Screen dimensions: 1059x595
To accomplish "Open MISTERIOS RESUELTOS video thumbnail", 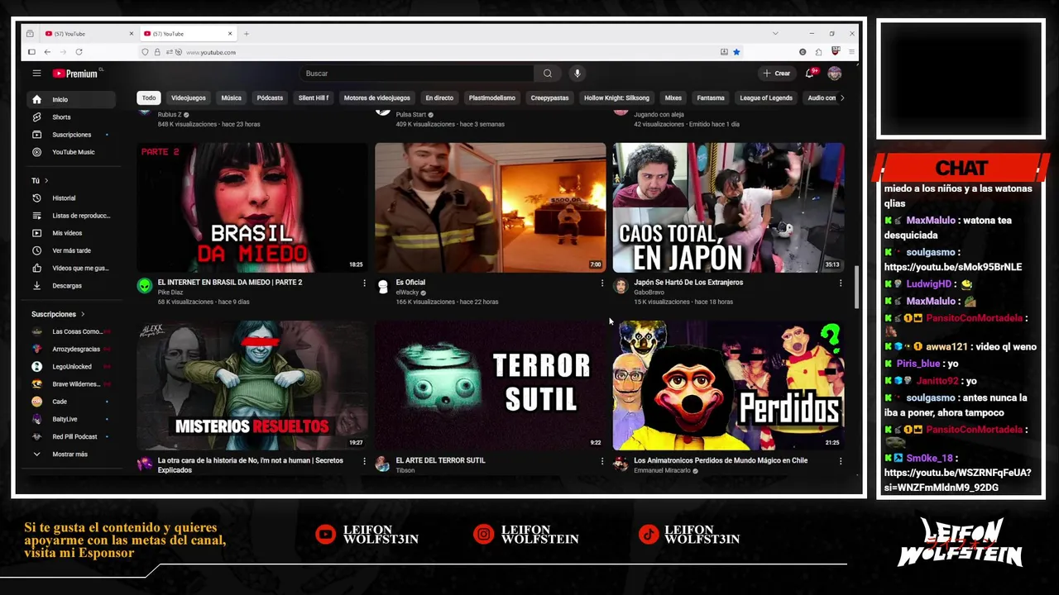I will pos(252,385).
